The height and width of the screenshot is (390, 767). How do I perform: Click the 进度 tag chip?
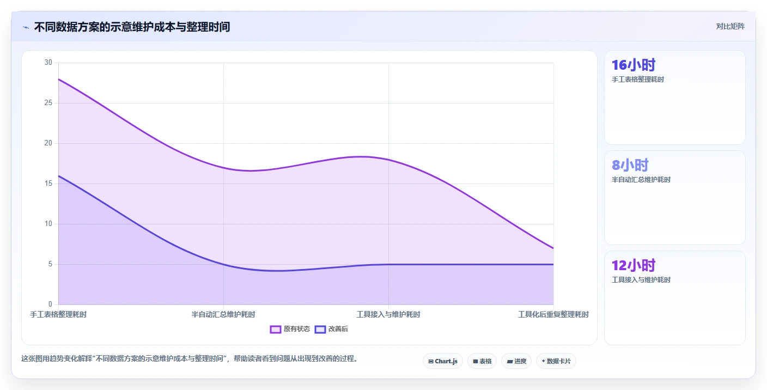[x=516, y=361]
